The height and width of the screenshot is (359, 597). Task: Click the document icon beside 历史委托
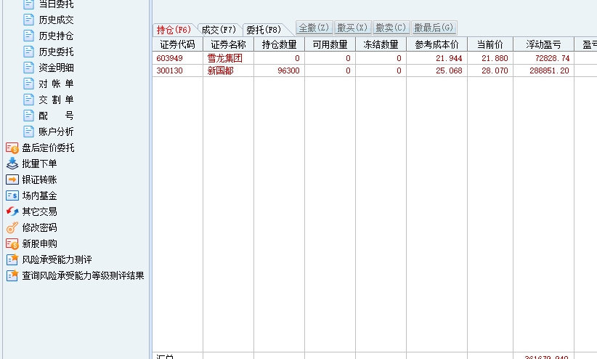(28, 52)
